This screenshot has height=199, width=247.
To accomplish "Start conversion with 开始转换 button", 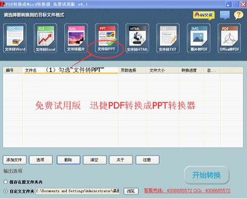I will [207, 175].
